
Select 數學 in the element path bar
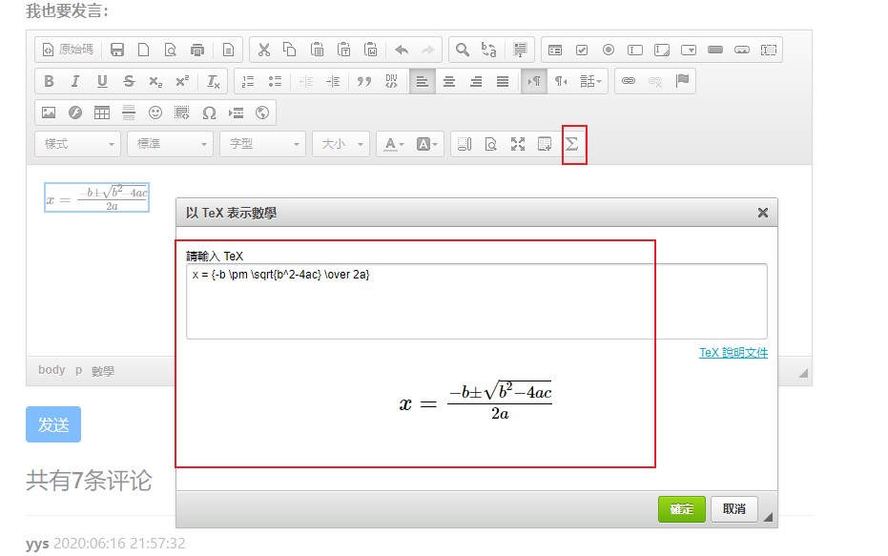(103, 371)
